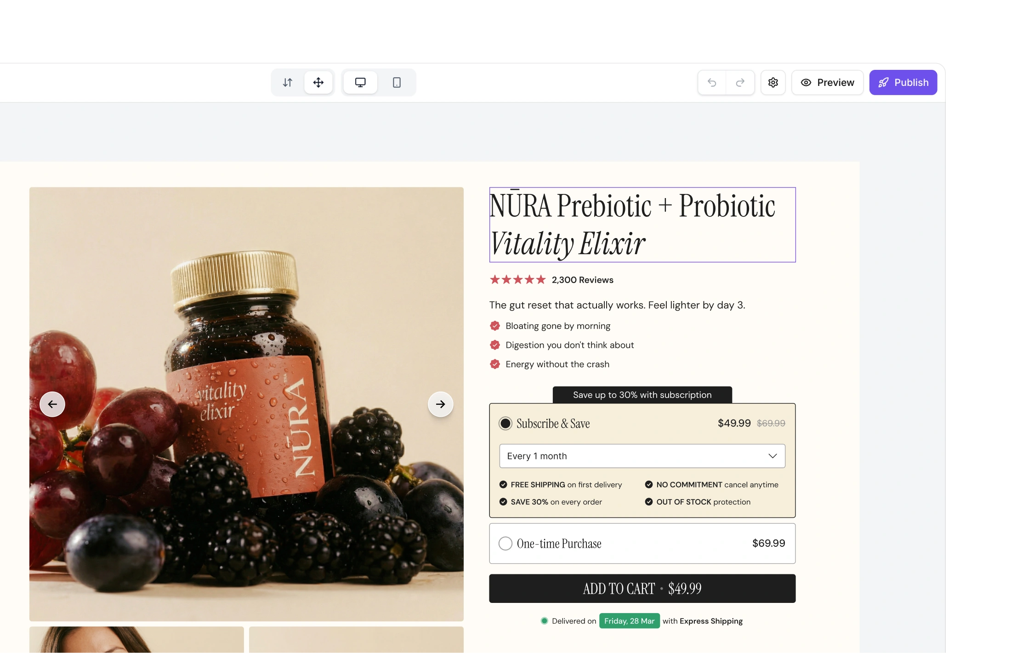This screenshot has width=1011, height=653.
Task: Click the undo arrow
Action: click(712, 83)
